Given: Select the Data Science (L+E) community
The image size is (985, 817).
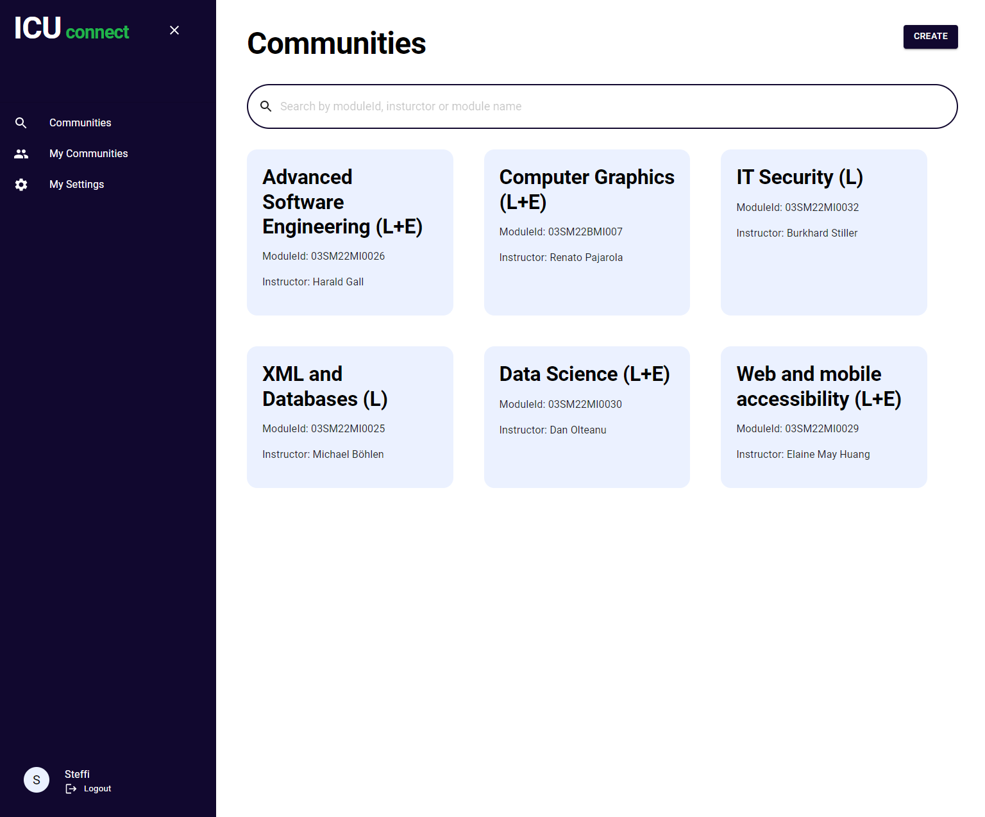Looking at the screenshot, I should pyautogui.click(x=587, y=417).
